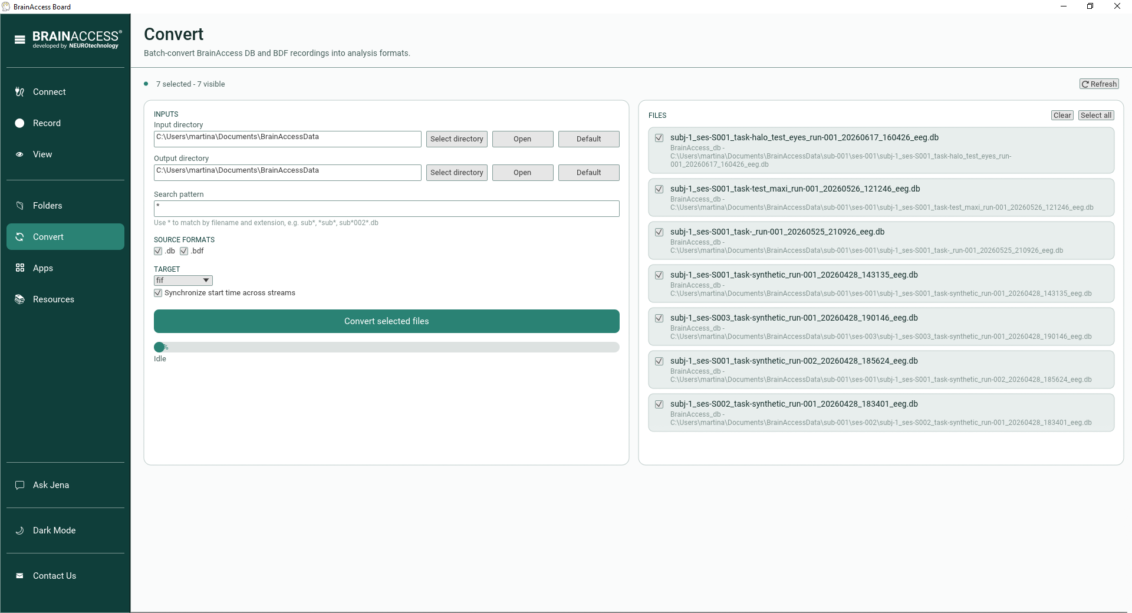This screenshot has height=613, width=1132.
Task: Toggle Synchronize start time across streams
Action: [158, 293]
